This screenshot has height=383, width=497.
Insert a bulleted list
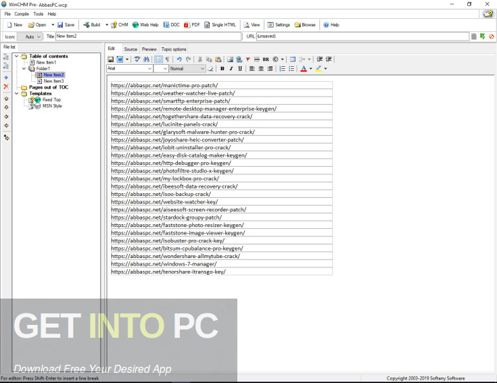291,68
